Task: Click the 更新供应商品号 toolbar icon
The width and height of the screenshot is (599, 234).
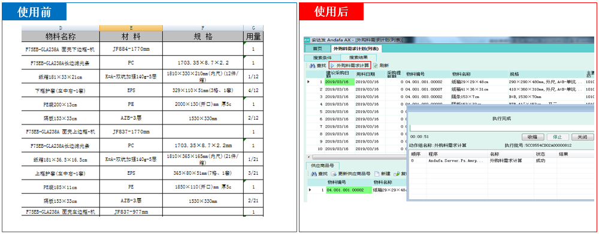Action: pos(334,174)
